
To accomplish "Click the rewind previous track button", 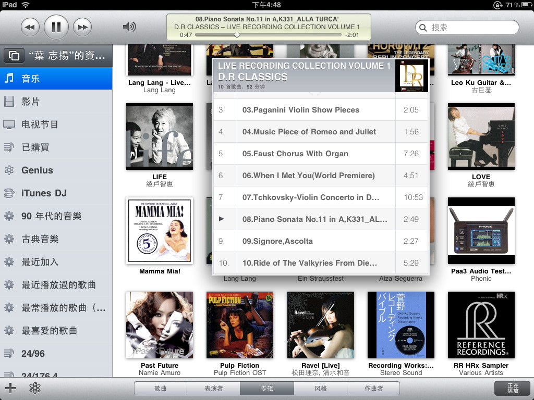I will coord(30,27).
